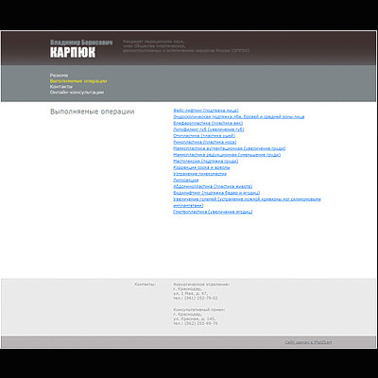Select Маммопластика аугментационная link
Image resolution: width=378 pixels, height=378 pixels.
click(x=230, y=148)
